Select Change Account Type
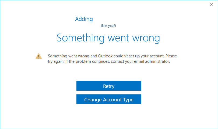 [109, 99]
